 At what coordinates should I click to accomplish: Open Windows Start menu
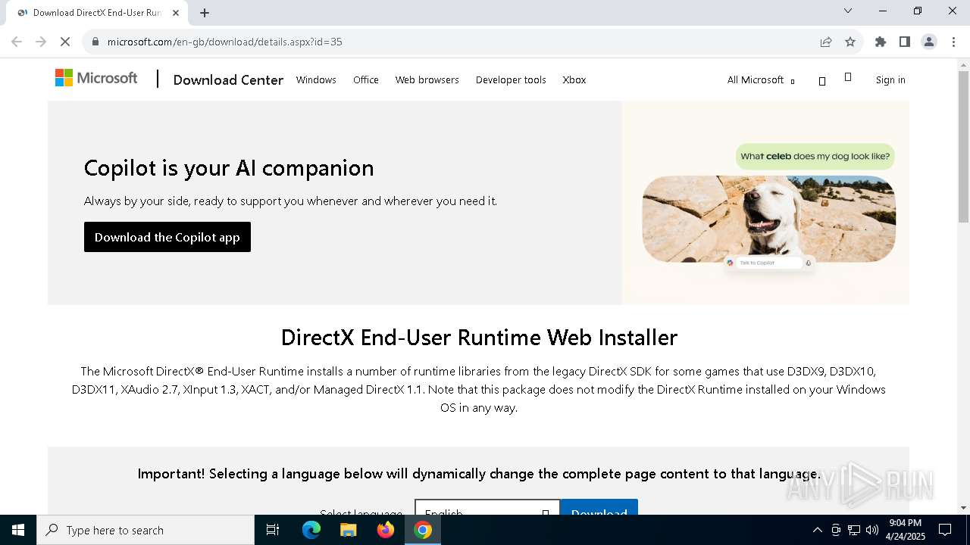[x=18, y=530]
